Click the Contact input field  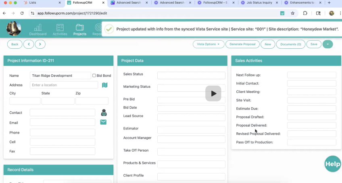pos(63,113)
